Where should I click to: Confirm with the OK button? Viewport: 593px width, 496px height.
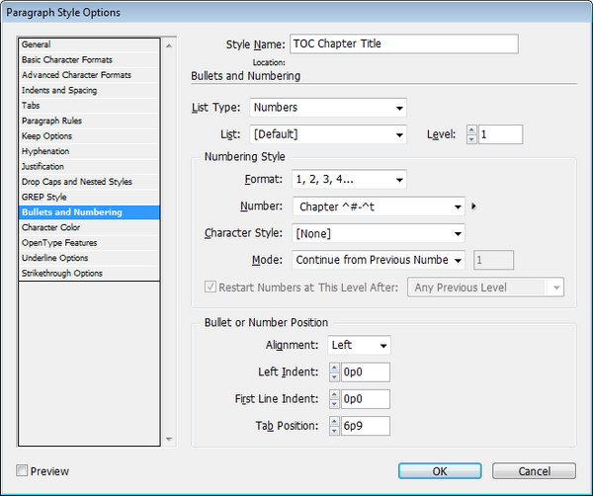tap(440, 471)
